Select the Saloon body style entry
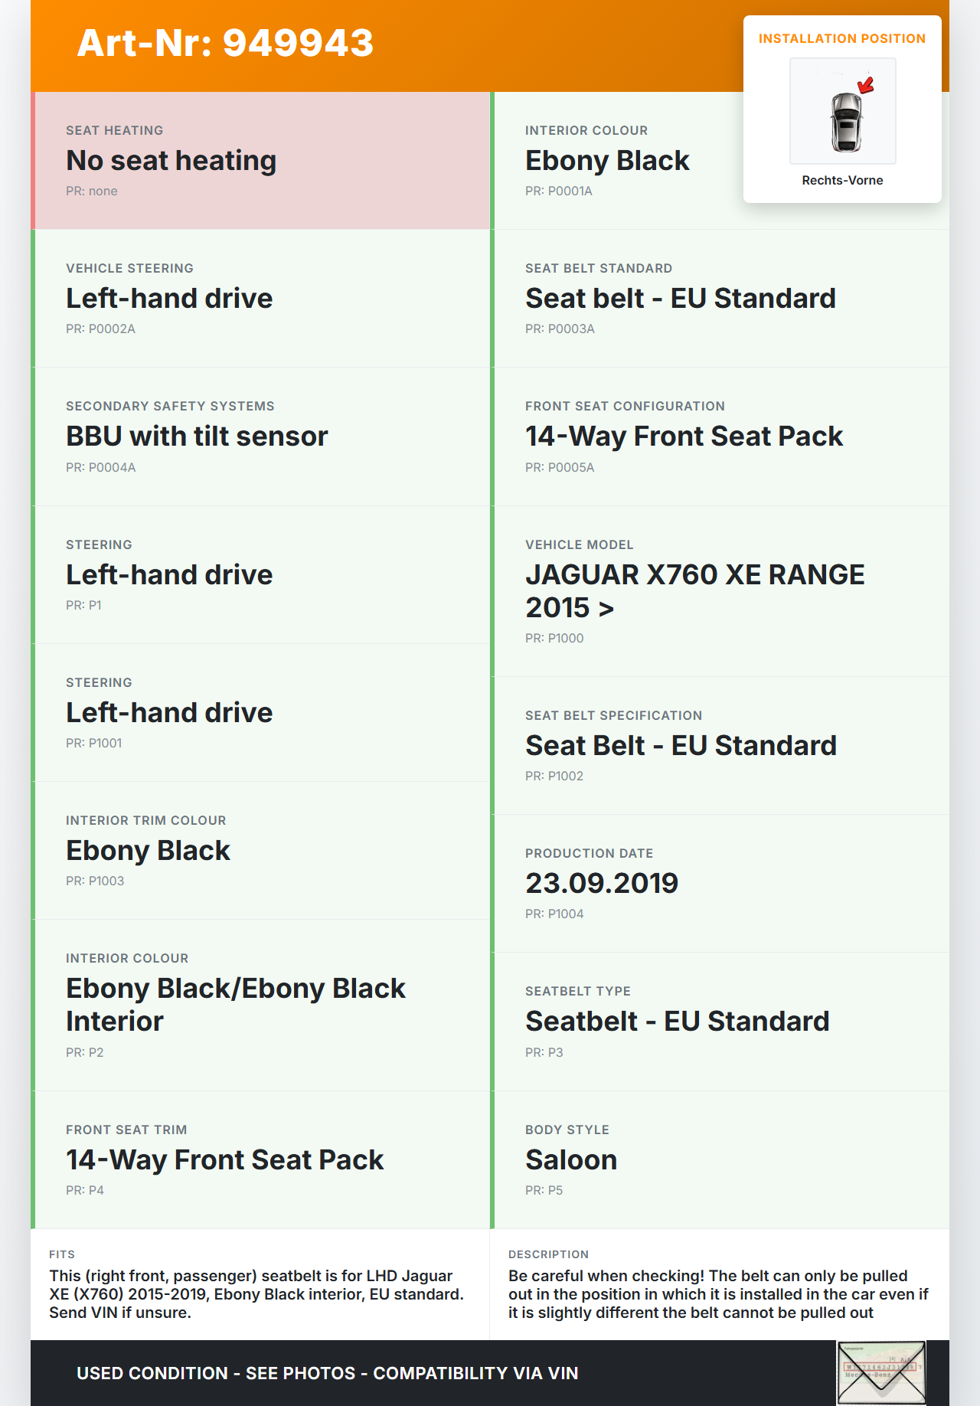Screen dimensions: 980x1406 pyautogui.click(x=571, y=1159)
